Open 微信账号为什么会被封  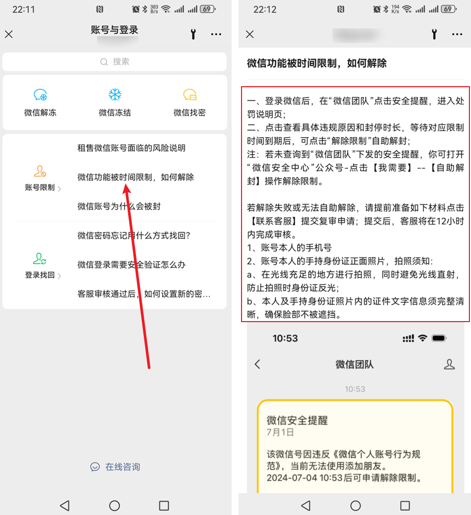119,206
